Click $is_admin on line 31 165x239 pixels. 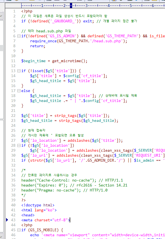point(144,161)
